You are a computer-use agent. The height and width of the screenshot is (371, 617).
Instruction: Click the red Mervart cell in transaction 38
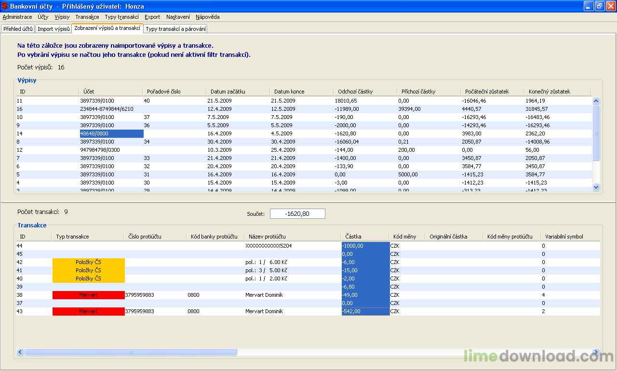pyautogui.click(x=88, y=295)
